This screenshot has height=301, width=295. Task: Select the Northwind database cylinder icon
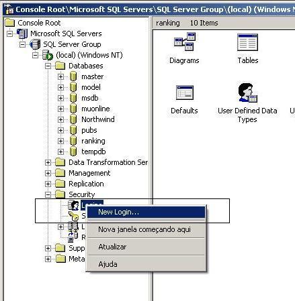pyautogui.click(x=73, y=119)
